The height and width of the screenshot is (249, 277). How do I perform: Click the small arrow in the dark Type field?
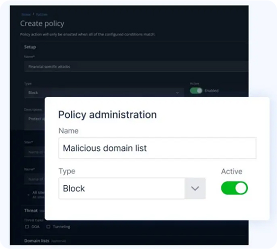[177, 93]
